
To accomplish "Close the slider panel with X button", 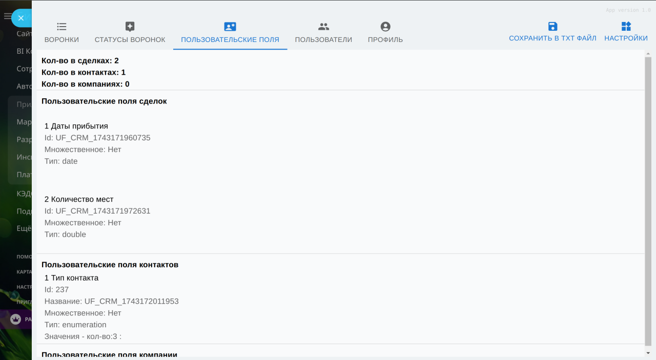I will coord(21,18).
